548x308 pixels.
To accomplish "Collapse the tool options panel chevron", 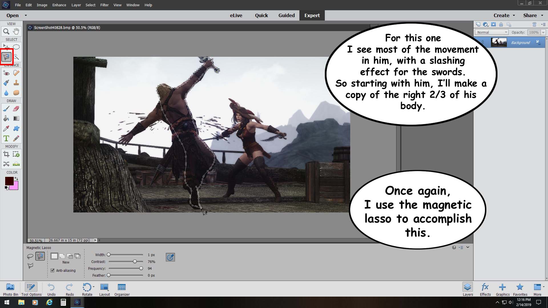I will [x=468, y=247].
